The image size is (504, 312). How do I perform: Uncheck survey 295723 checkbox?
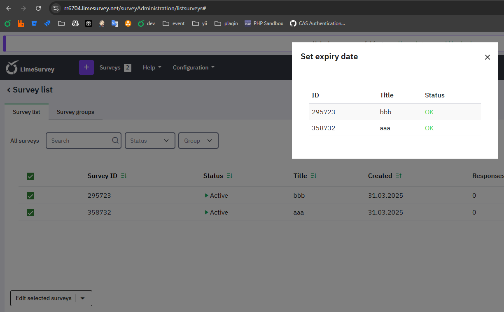tap(30, 196)
